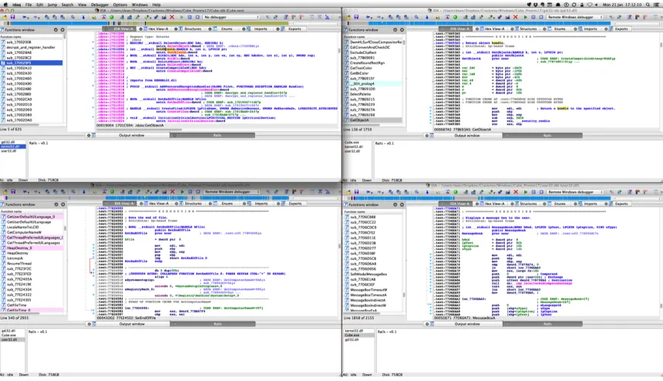The height and width of the screenshot is (381, 663).
Task: Open navigation band combo box in kernel32 window
Action: (315, 198)
